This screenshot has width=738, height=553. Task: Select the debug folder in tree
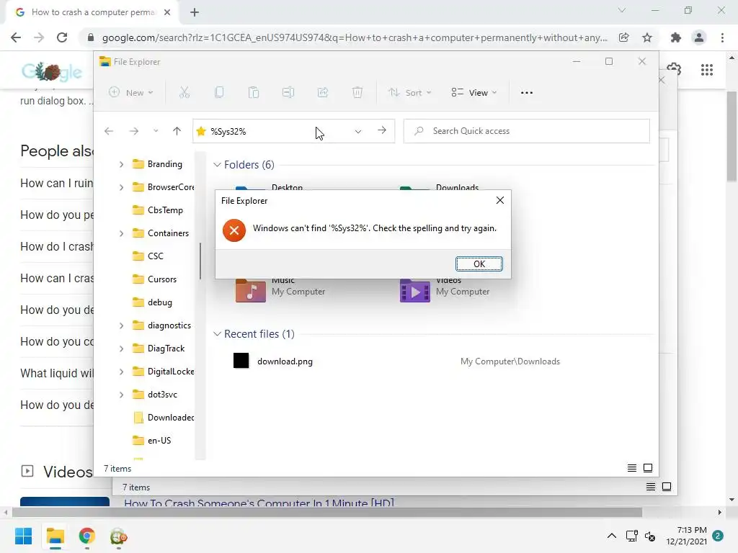[x=152, y=302]
